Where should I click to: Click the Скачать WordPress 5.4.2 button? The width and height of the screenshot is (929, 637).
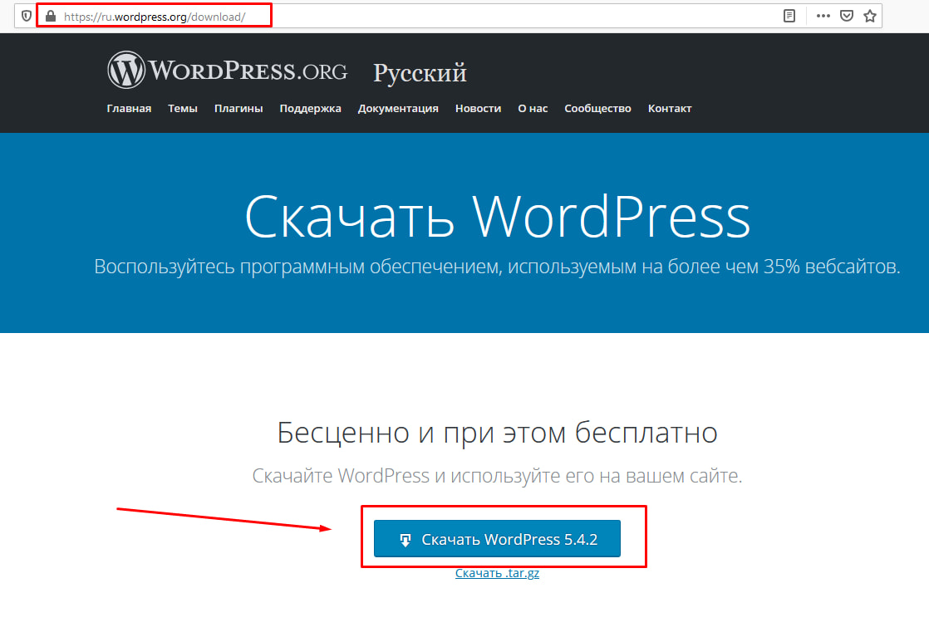tap(497, 538)
